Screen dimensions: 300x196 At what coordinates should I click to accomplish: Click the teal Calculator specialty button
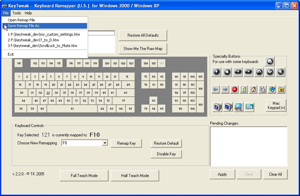click(249, 107)
